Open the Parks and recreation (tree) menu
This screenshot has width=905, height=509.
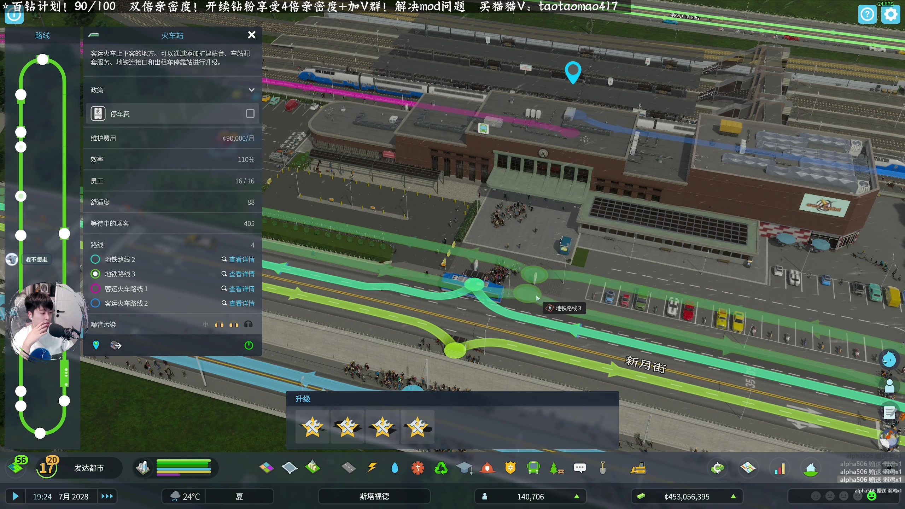coord(556,468)
